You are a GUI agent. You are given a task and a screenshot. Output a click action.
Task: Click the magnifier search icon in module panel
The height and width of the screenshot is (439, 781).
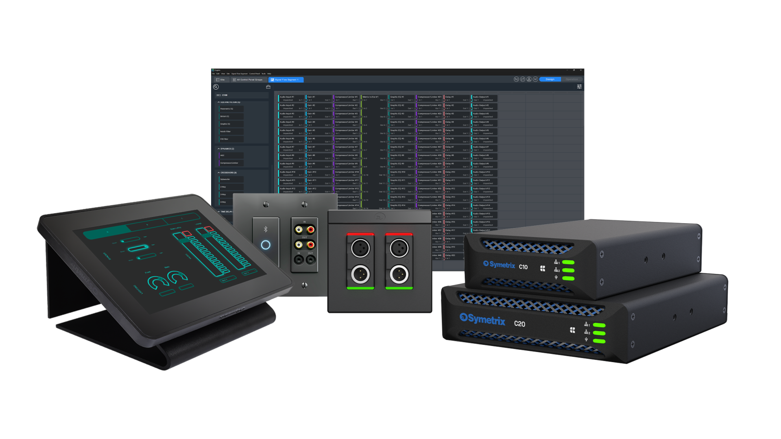click(x=216, y=87)
